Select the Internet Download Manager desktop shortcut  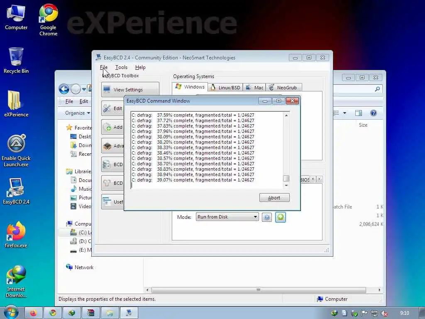click(x=16, y=282)
